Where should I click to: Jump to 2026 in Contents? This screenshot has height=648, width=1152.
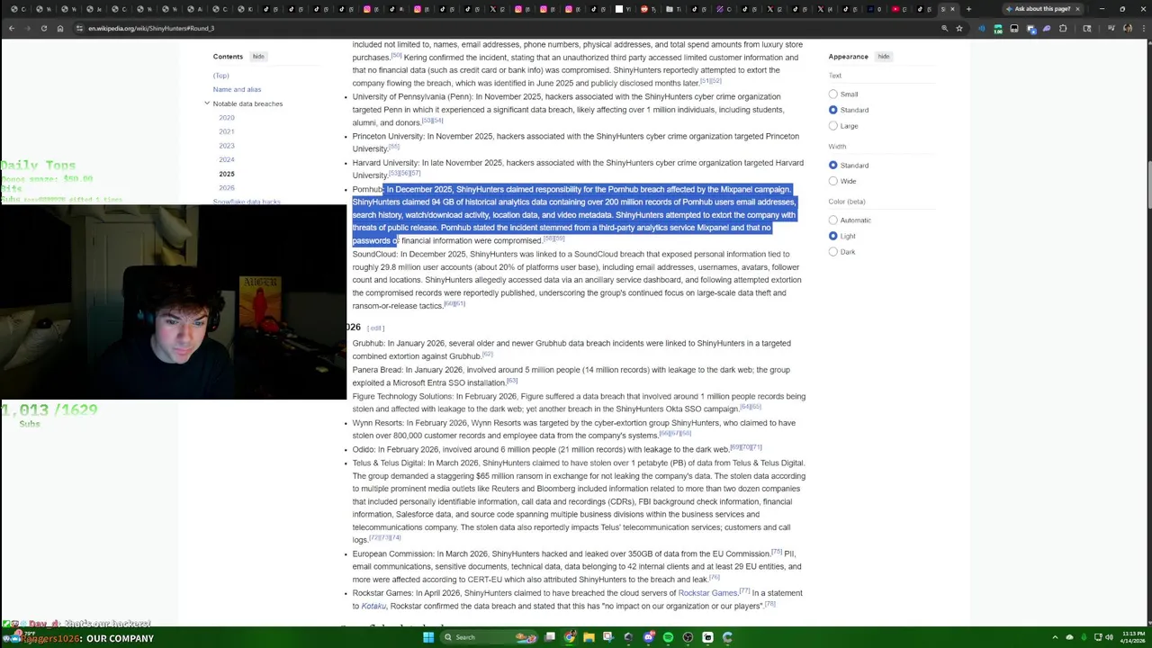tap(227, 188)
